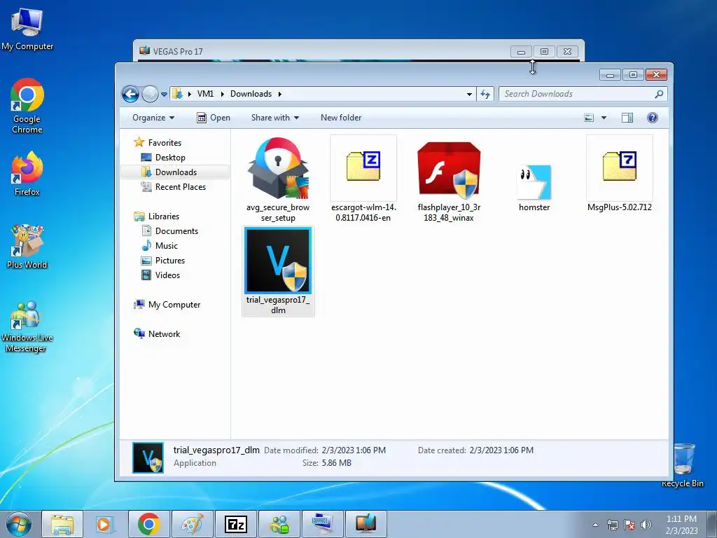Click trial_vegaspro17_dlm thumbnail in details pane

pos(148,457)
